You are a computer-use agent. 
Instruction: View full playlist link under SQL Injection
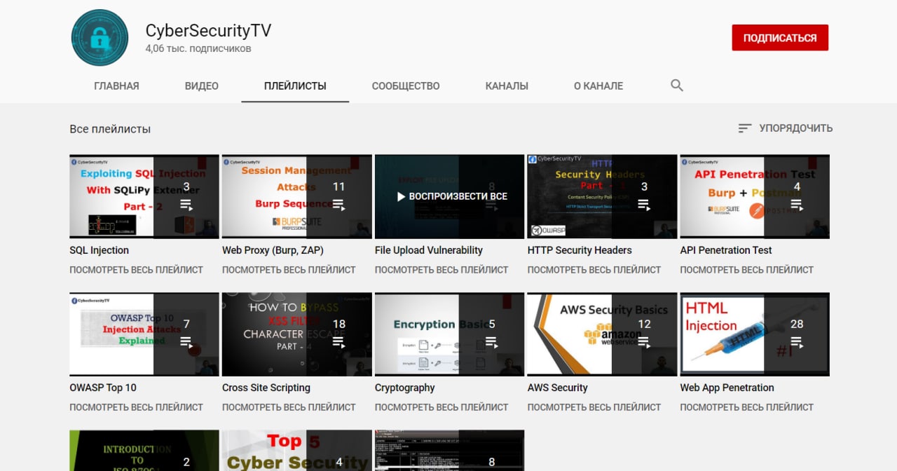click(136, 270)
